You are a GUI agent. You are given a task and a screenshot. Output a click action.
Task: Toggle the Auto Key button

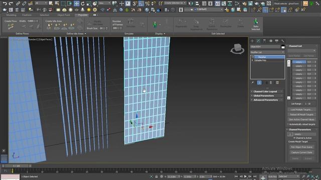272,176
